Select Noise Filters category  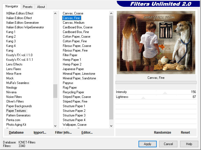[14, 97]
